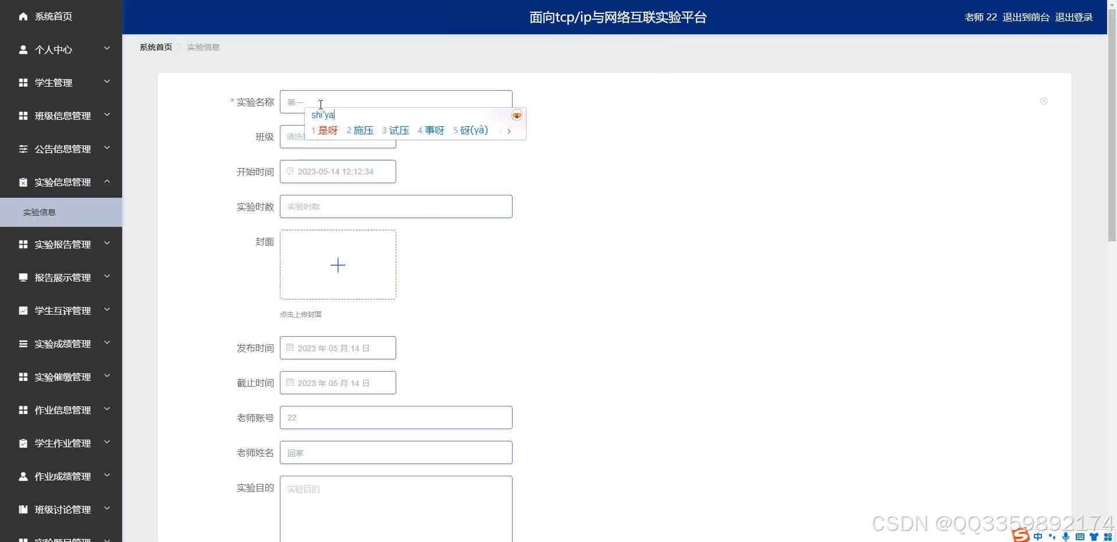This screenshot has width=1117, height=542.
Task: Click 退出登录 in the header
Action: [1073, 17]
